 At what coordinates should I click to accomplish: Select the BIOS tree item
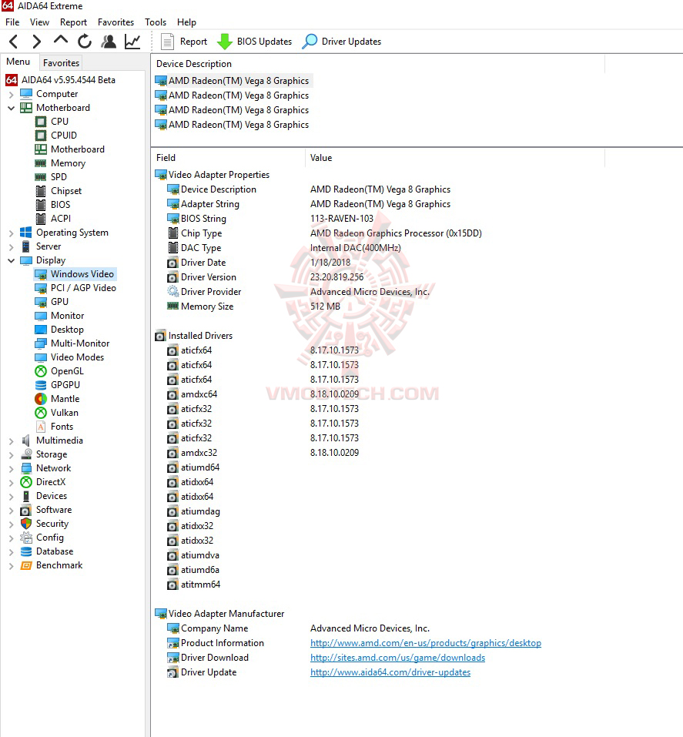[60, 204]
